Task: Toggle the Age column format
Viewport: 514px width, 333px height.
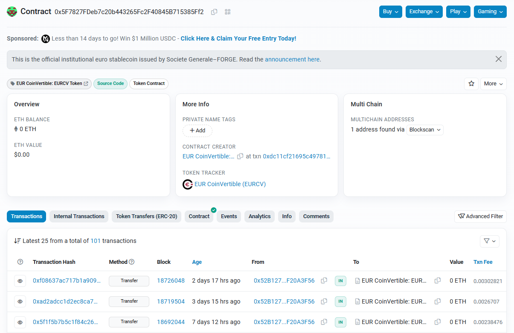Action: (x=197, y=262)
